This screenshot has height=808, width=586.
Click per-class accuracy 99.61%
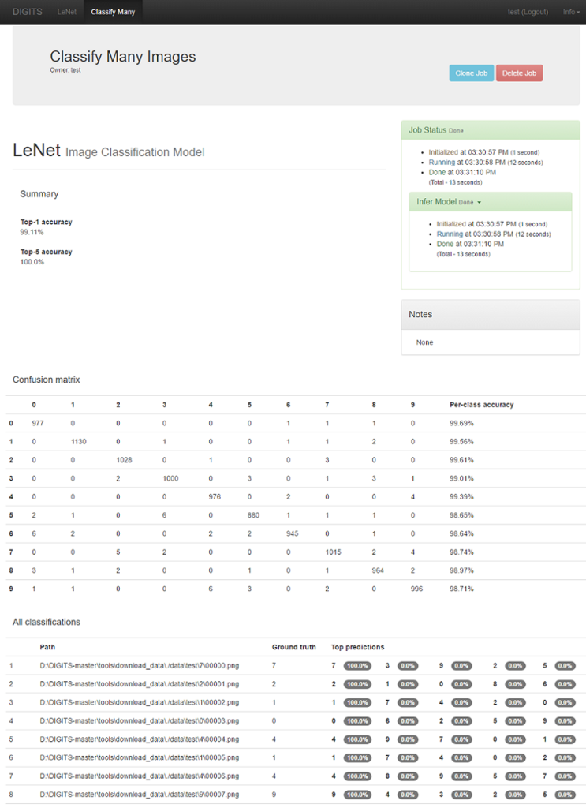click(461, 460)
